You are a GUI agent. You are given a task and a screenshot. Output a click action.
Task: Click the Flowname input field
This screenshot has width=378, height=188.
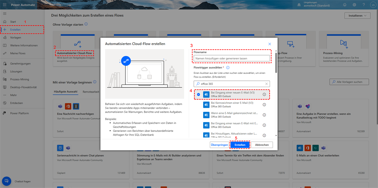232,58
